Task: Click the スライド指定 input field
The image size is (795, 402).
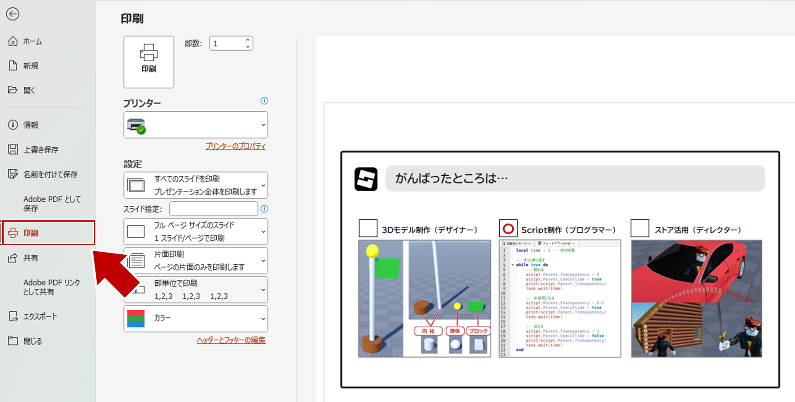Action: [x=214, y=209]
